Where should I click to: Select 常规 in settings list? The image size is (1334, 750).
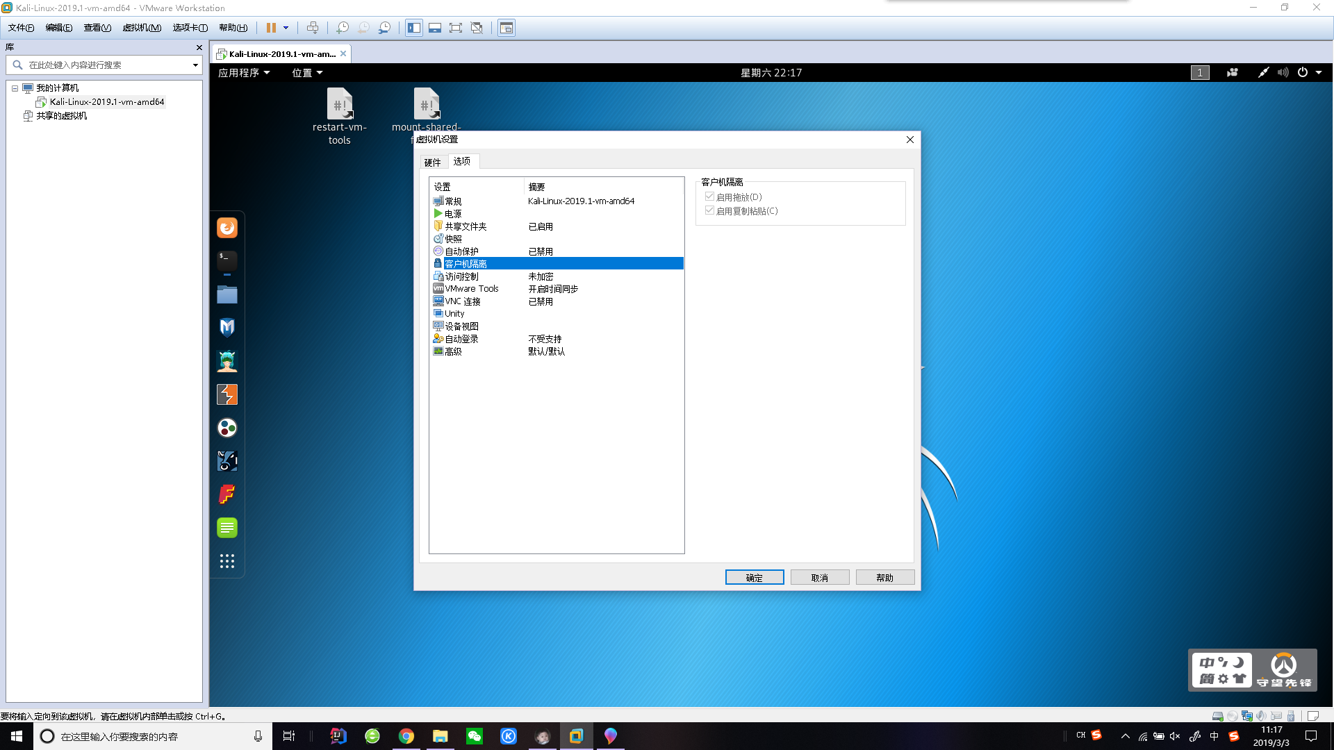557,201
